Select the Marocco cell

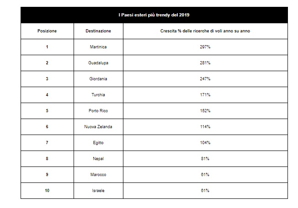[x=98, y=174]
